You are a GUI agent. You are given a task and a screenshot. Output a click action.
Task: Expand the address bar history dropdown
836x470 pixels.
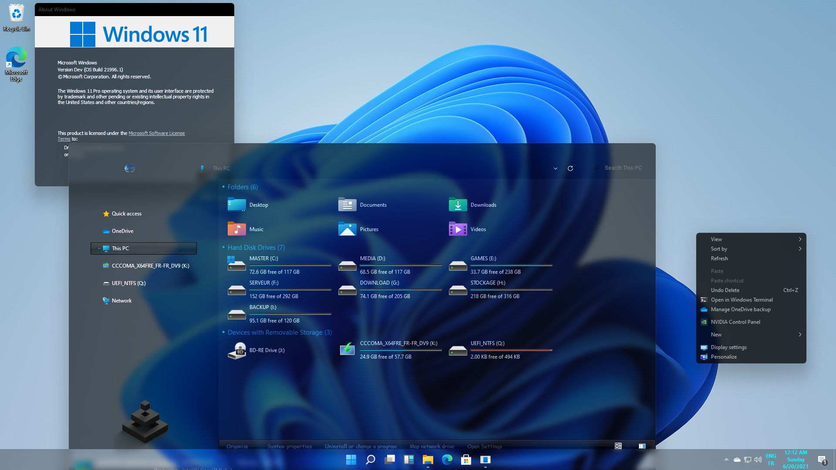pos(556,168)
